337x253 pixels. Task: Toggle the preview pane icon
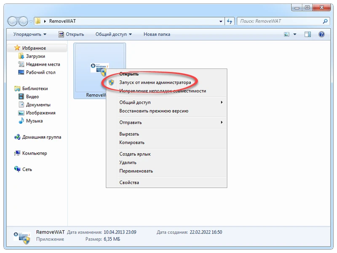[308, 35]
